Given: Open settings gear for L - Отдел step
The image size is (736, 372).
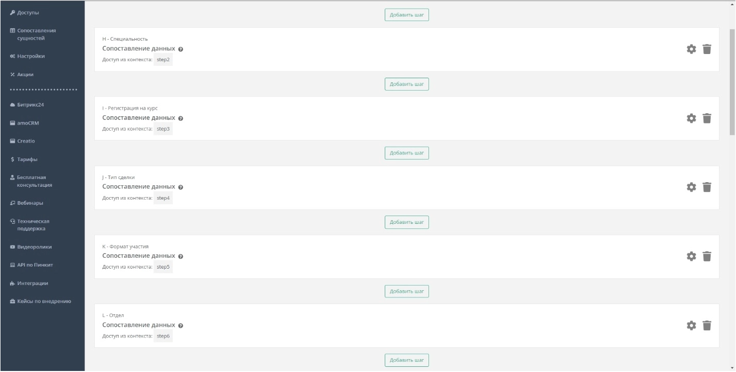Looking at the screenshot, I should pyautogui.click(x=691, y=326).
